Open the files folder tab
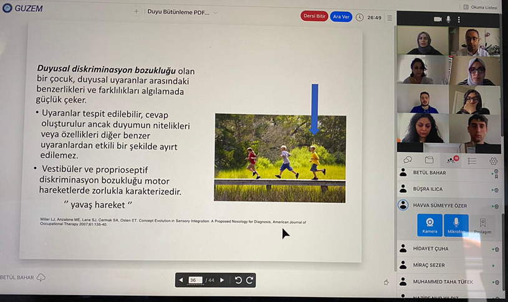This screenshot has width=508, height=302. tap(429, 160)
